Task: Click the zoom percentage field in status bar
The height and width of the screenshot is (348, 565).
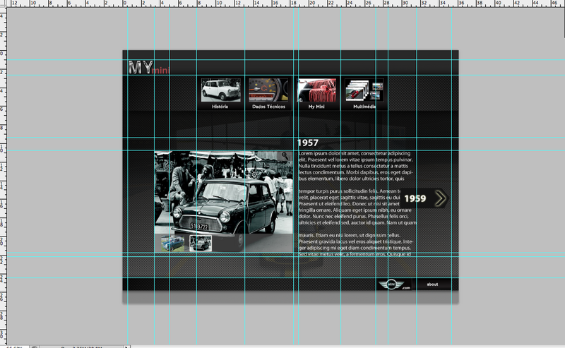Action: click(x=13, y=346)
